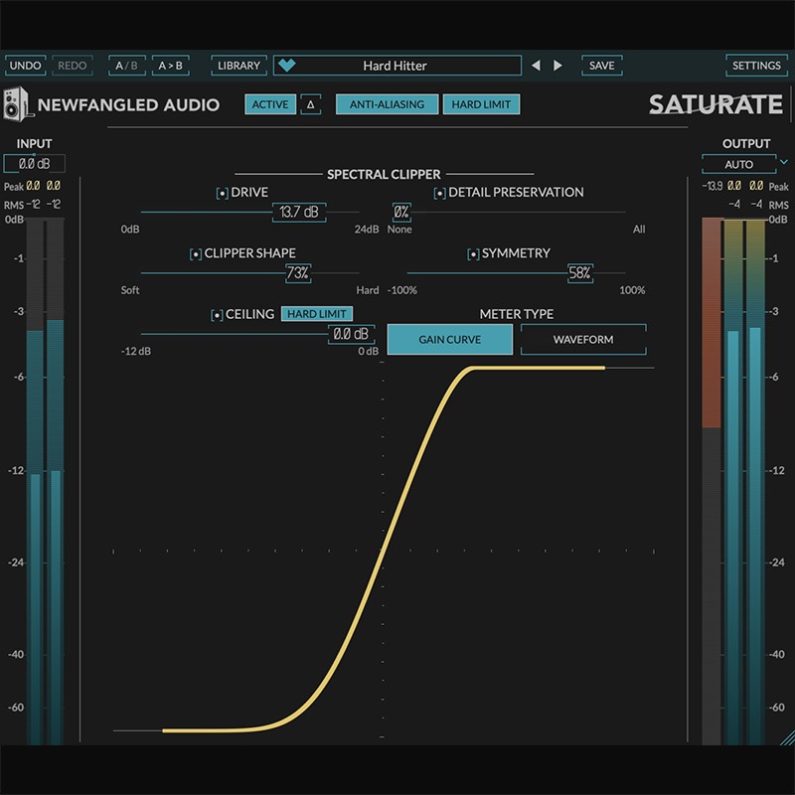Go to next preset with right arrow

tap(557, 66)
